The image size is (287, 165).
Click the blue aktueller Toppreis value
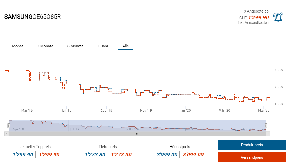click(23, 155)
